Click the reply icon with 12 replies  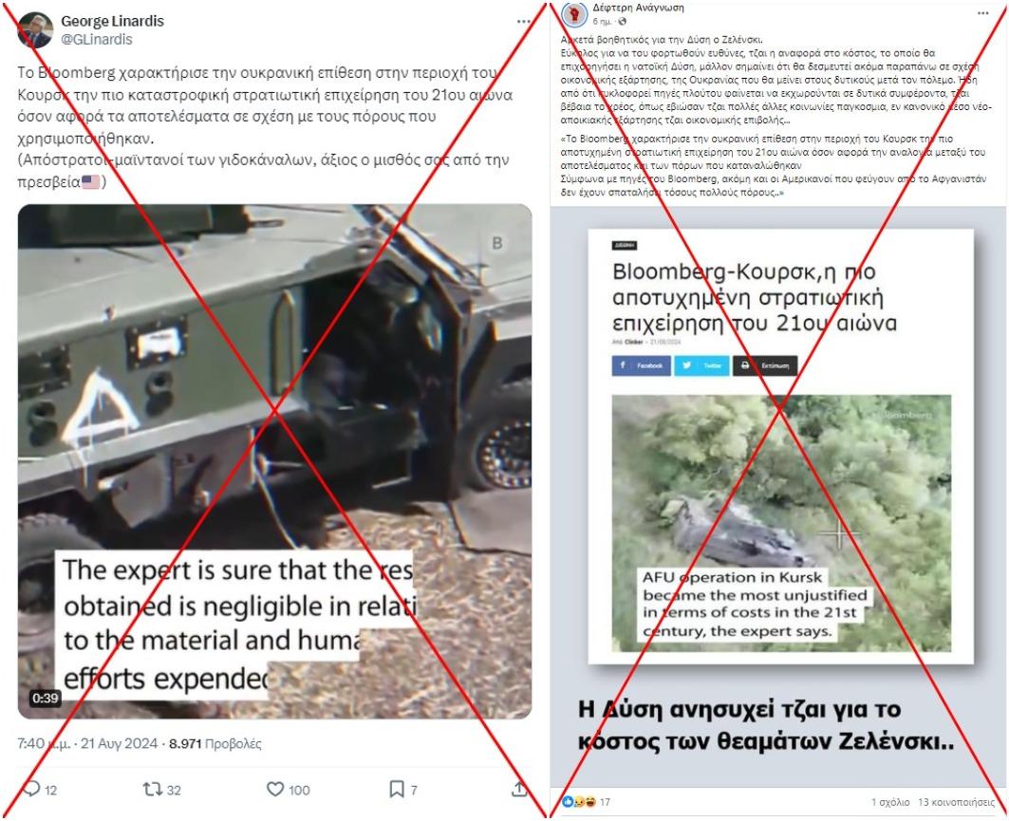[x=31, y=789]
